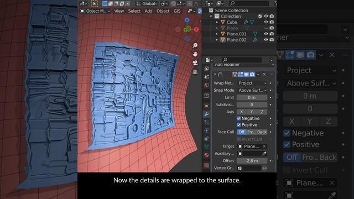Viewport: 354px width, 199px height.
Task: Open the Wrap Method dropdown set to Project
Action: click(x=252, y=83)
